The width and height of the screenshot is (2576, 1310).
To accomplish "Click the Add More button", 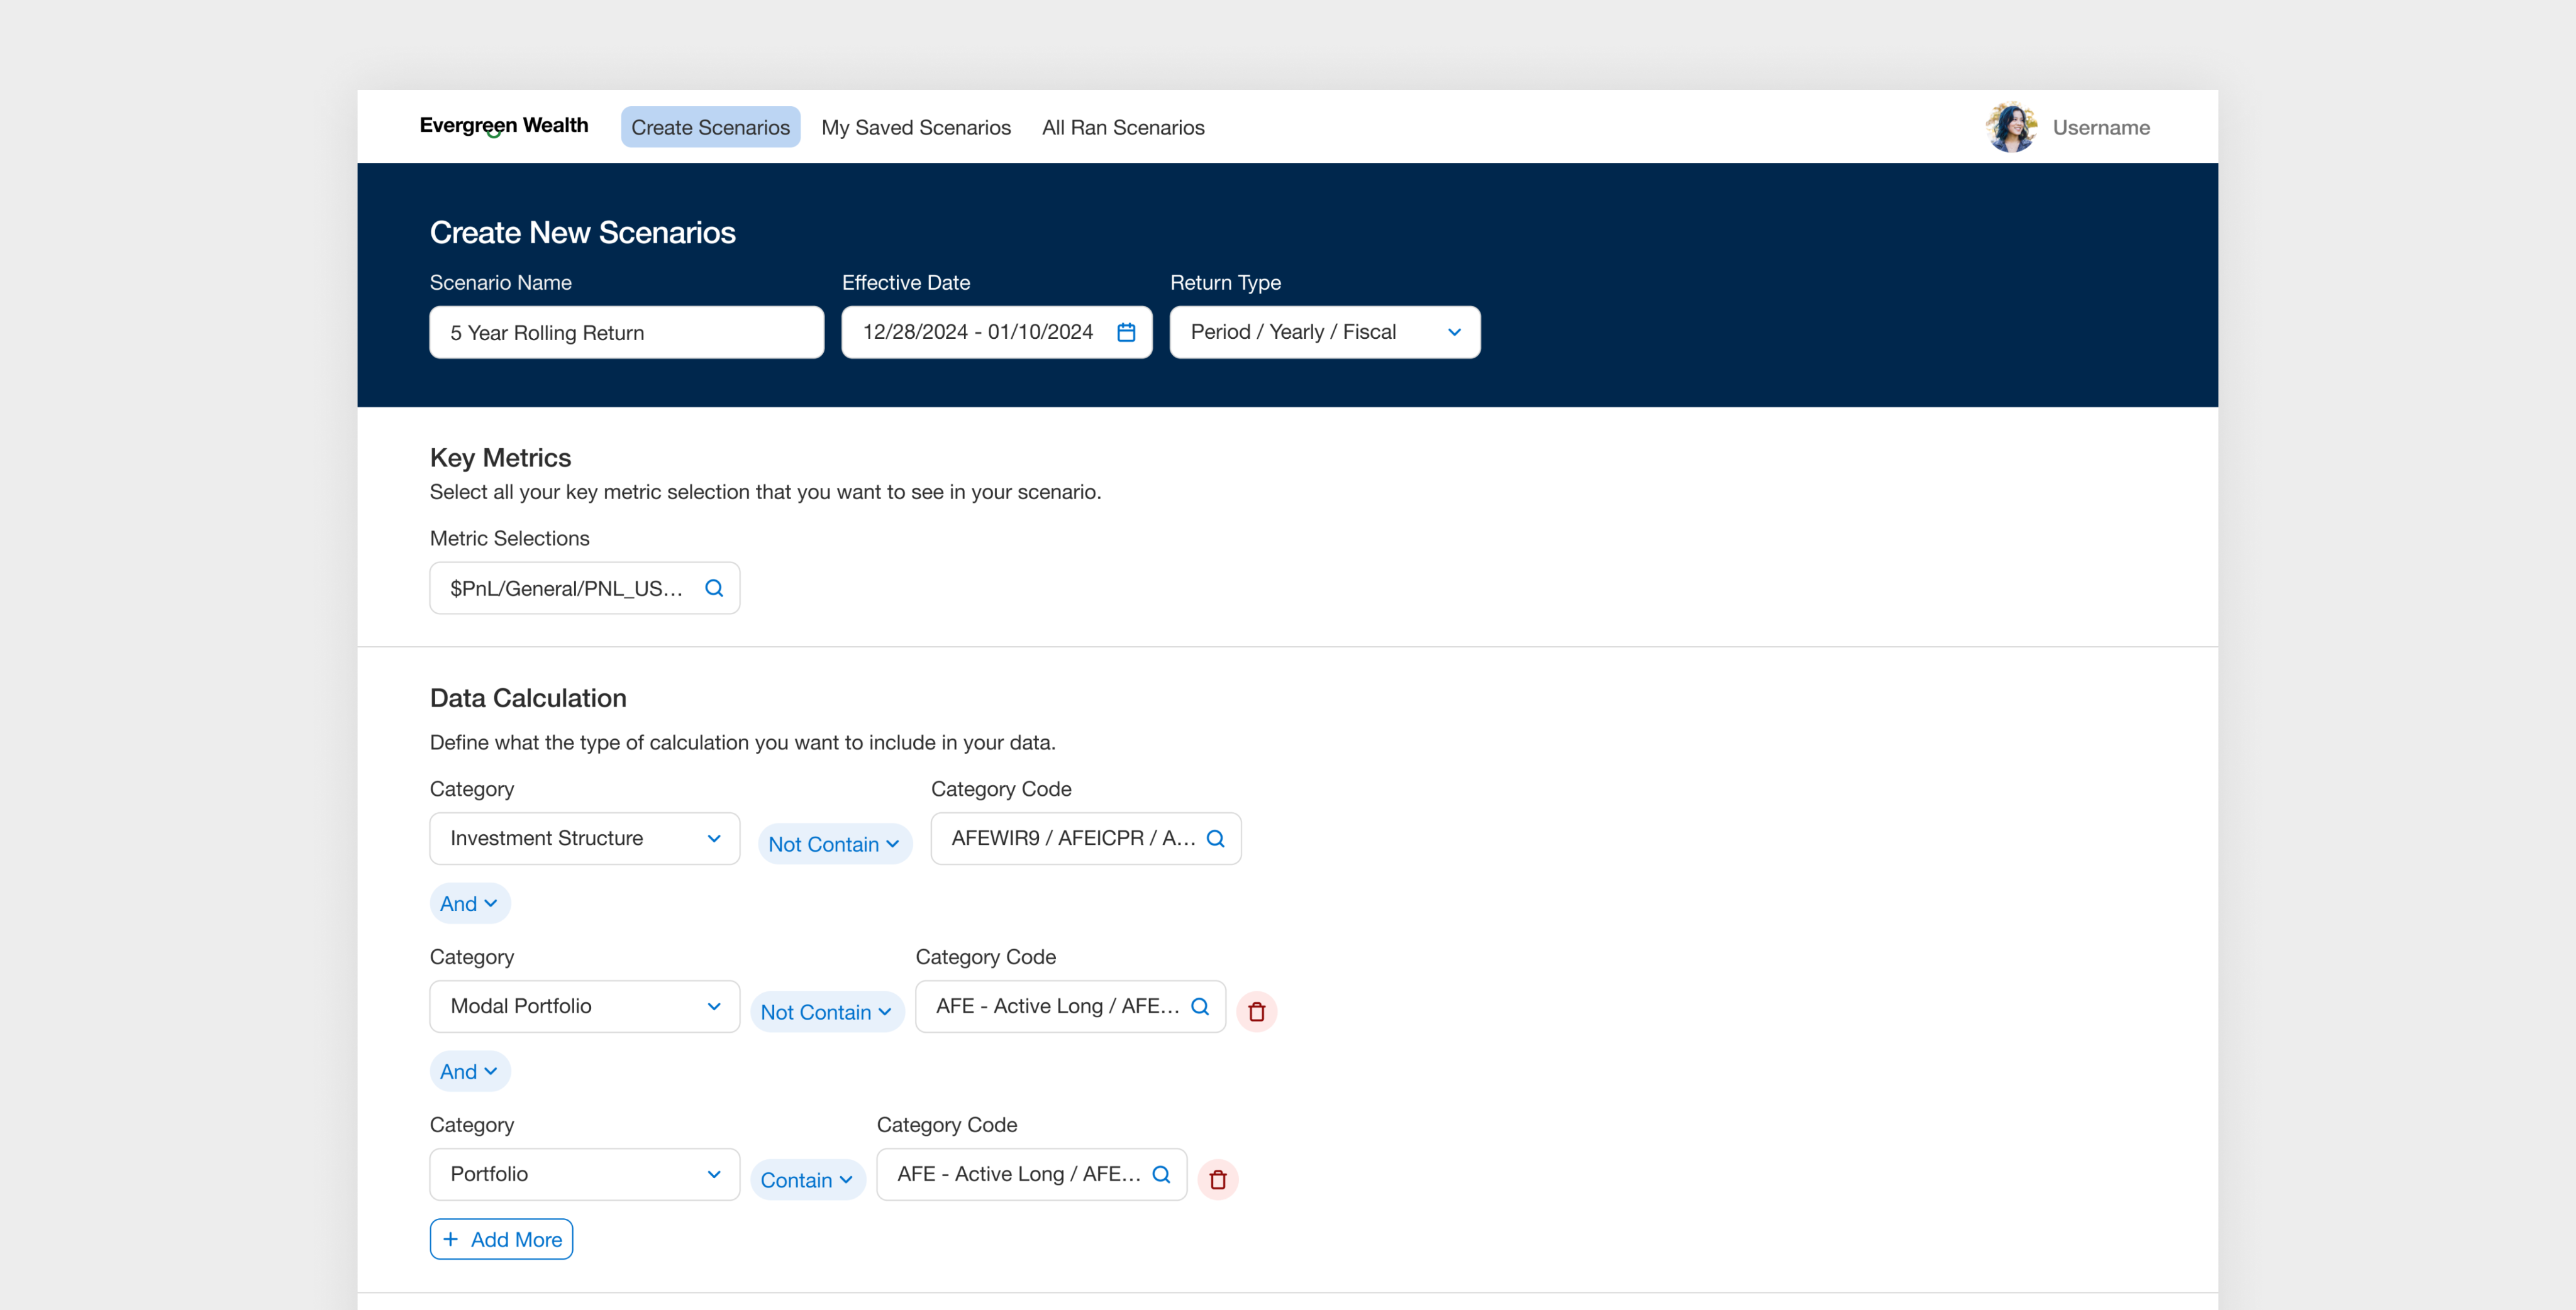I will click(501, 1239).
